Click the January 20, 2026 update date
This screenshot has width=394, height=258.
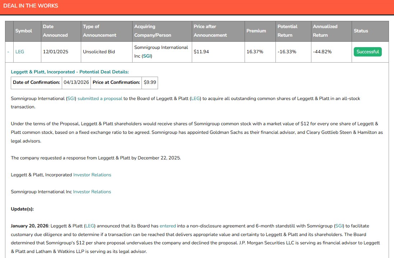(x=29, y=226)
